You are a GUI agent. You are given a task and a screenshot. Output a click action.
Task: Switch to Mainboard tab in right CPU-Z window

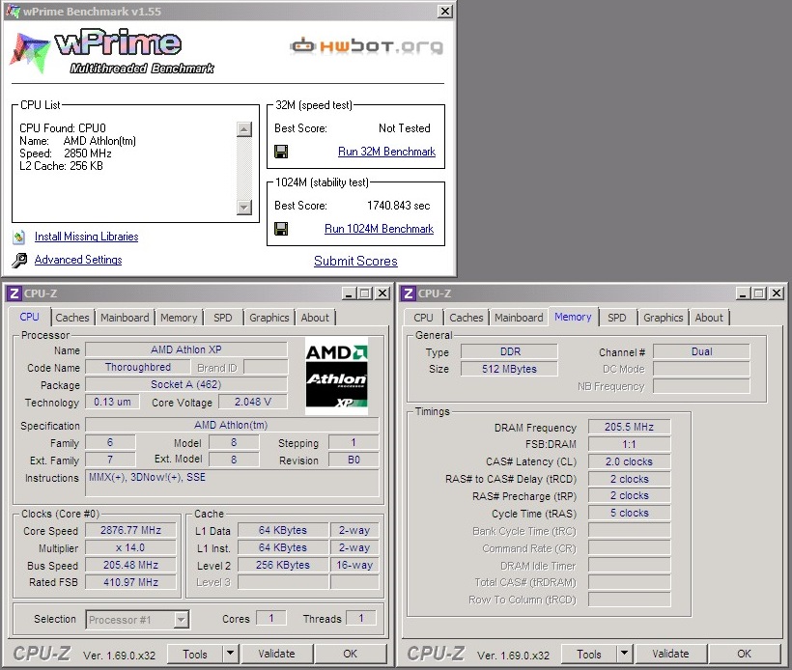519,318
